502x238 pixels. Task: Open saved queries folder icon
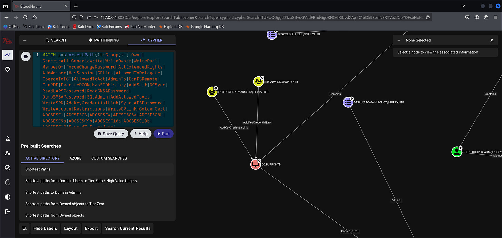26,56
